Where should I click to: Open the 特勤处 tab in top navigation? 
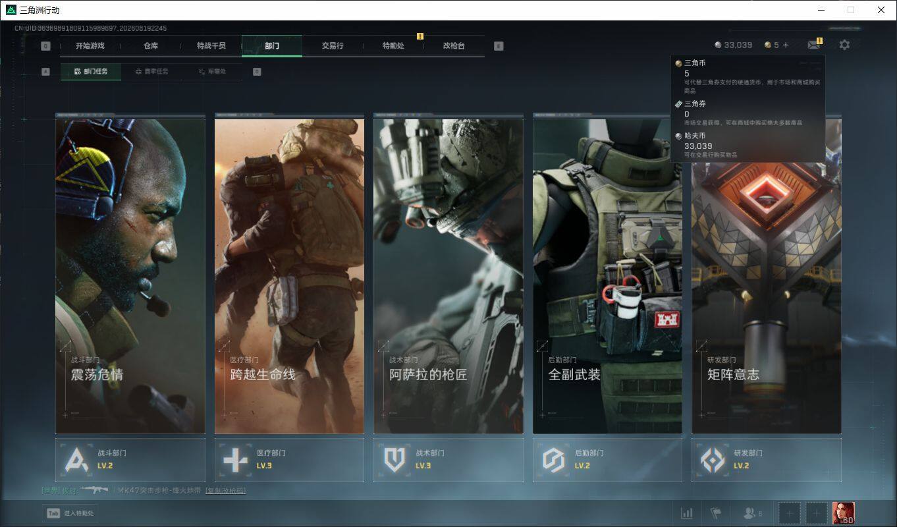pyautogui.click(x=393, y=46)
